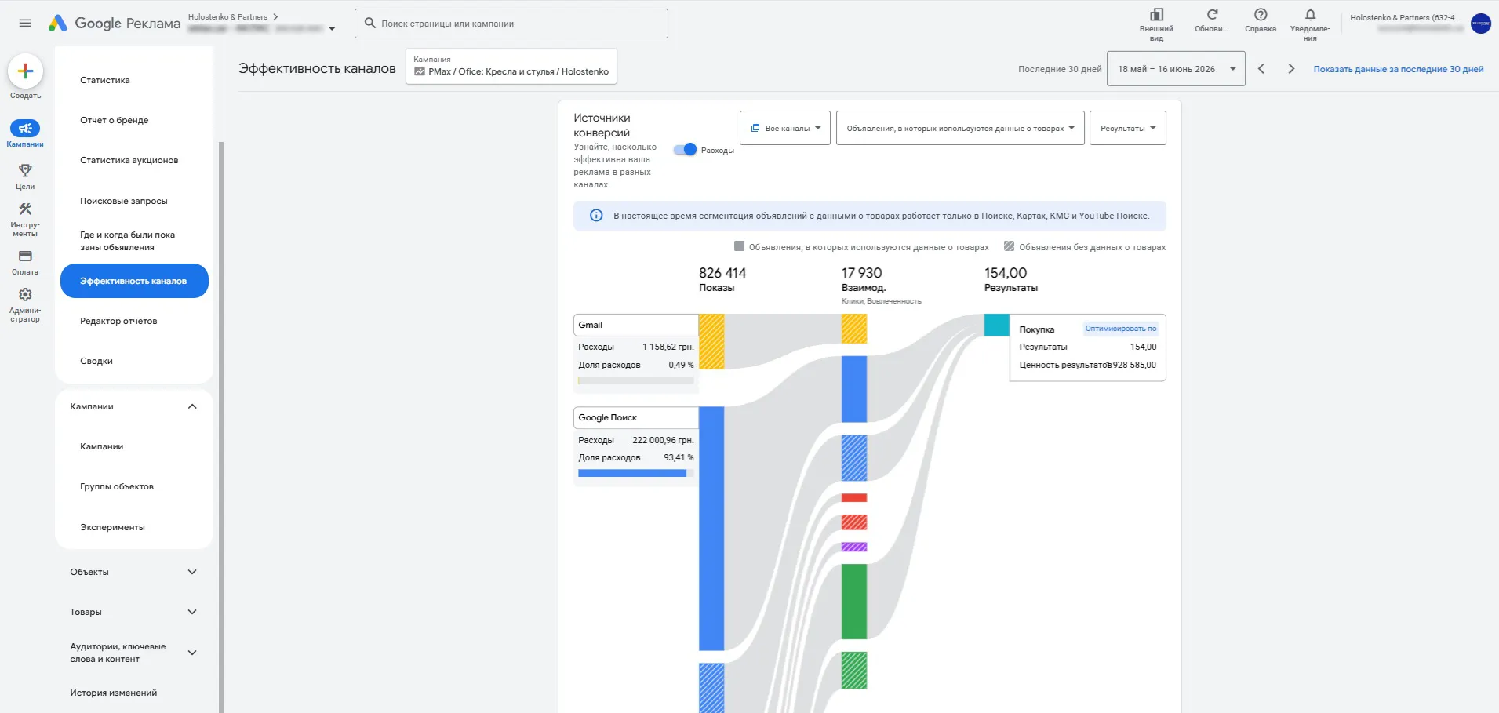1499x713 pixels.
Task: Open Статистика аукционов
Action: coord(129,160)
